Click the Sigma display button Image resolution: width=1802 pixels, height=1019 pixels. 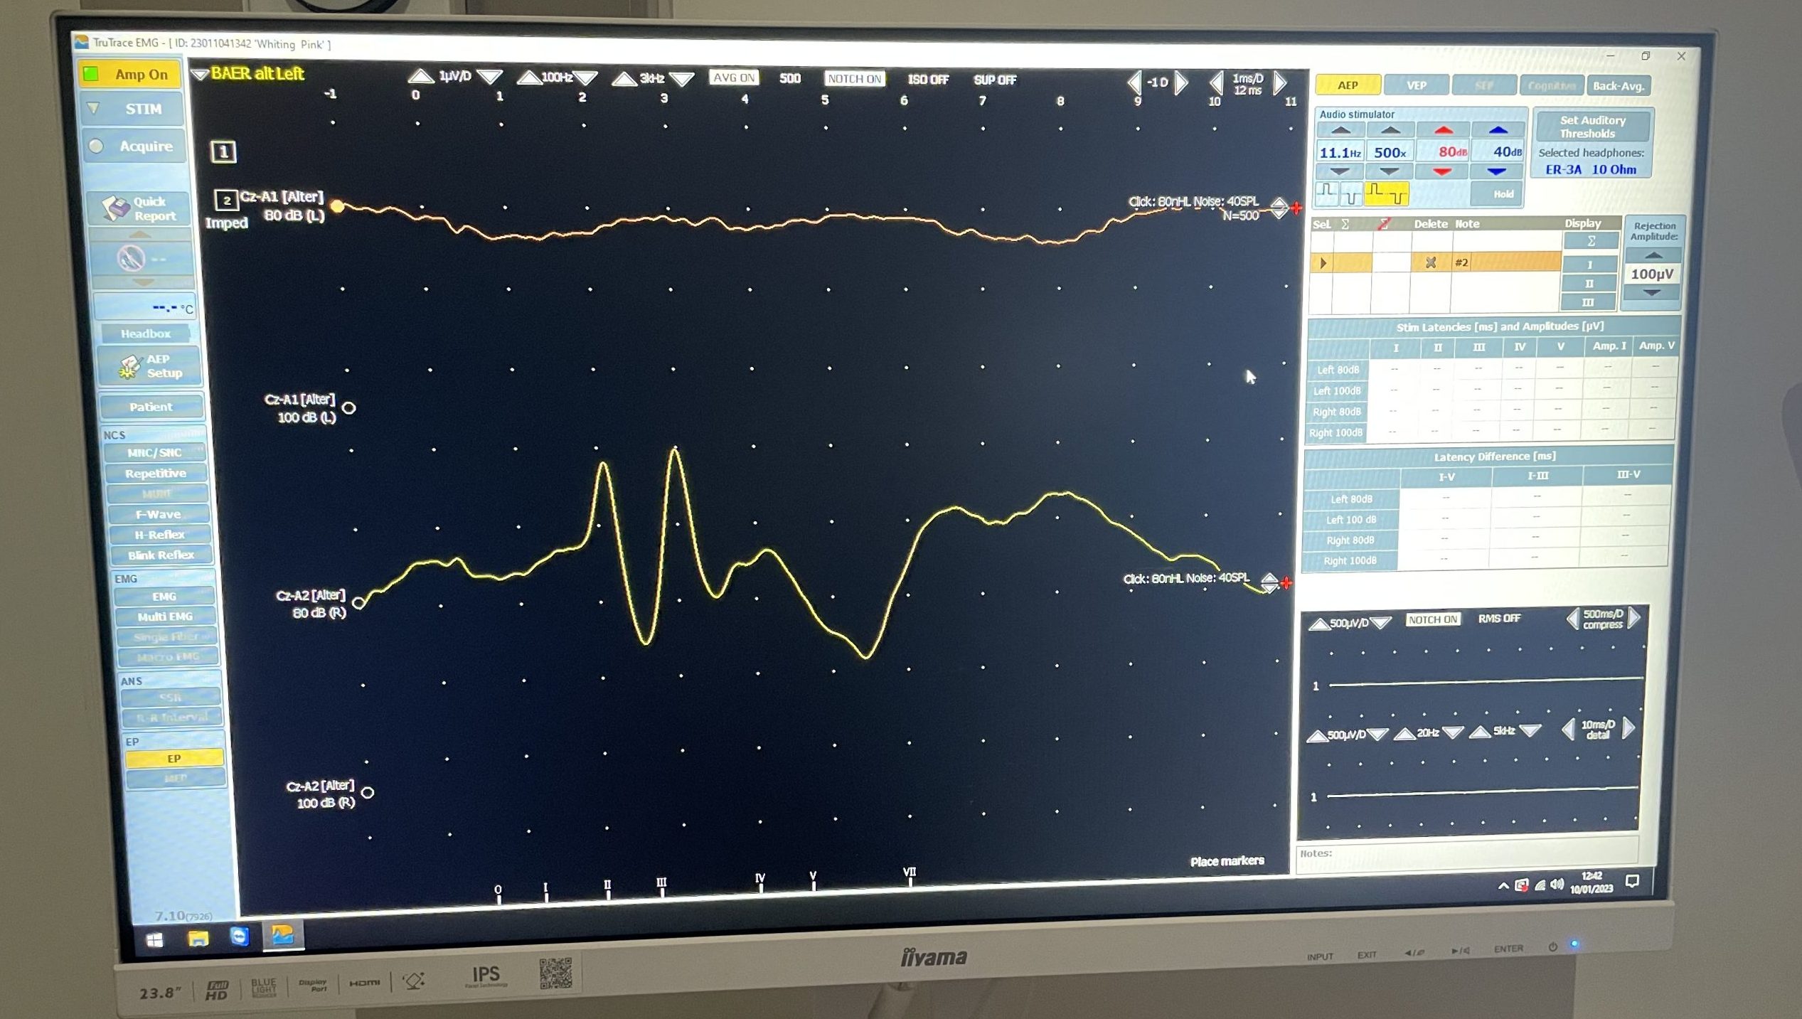pos(1591,241)
